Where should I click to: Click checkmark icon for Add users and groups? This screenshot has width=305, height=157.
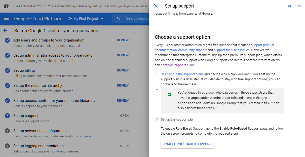pyautogui.click(x=7, y=40)
